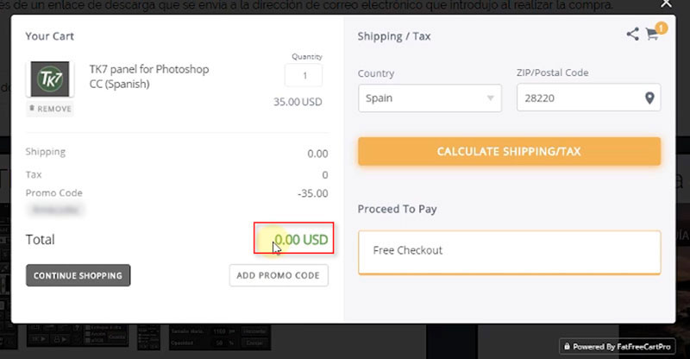Image resolution: width=690 pixels, height=359 pixels.
Task: Click the location pin in ZIP field
Action: tap(650, 98)
